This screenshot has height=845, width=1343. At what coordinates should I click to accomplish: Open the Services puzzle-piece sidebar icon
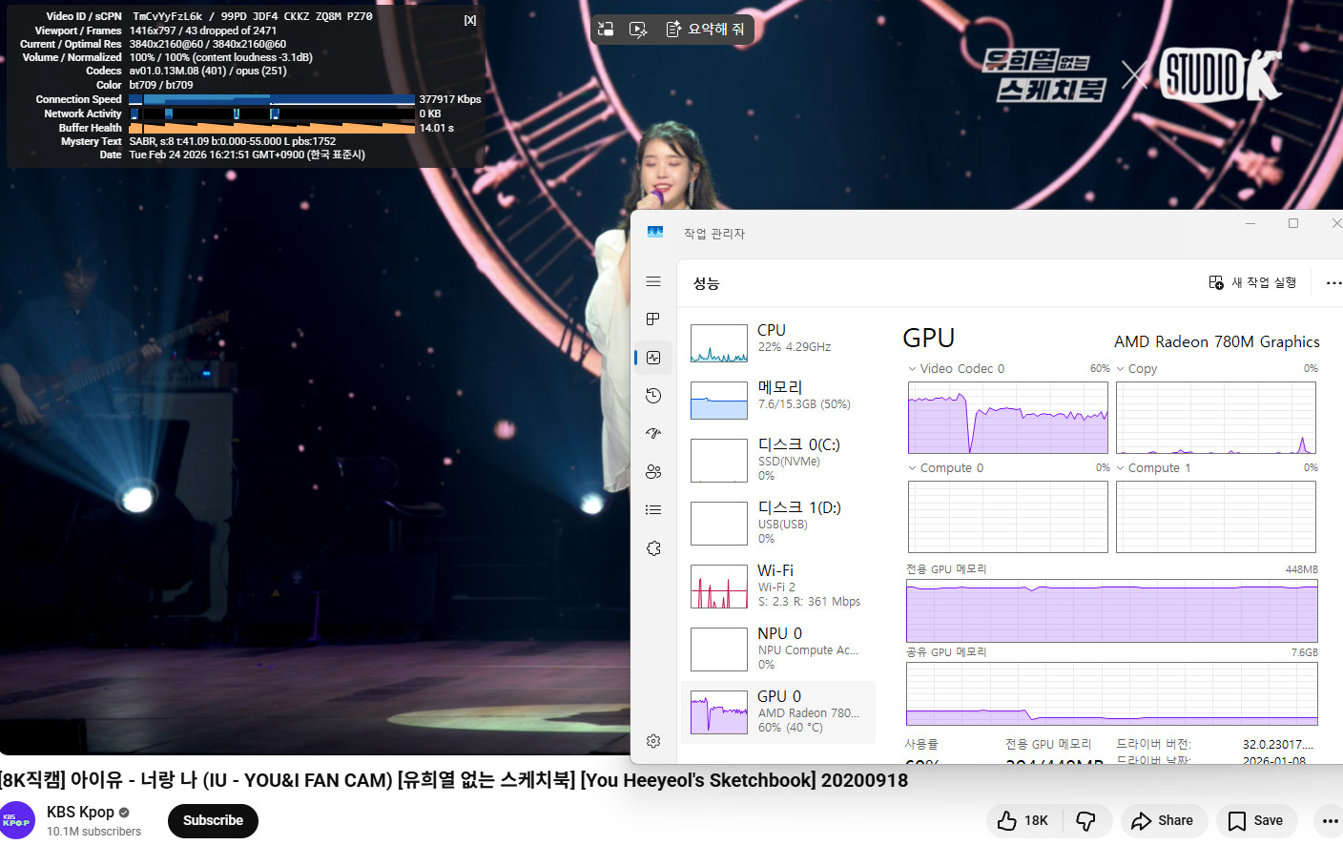pos(653,548)
